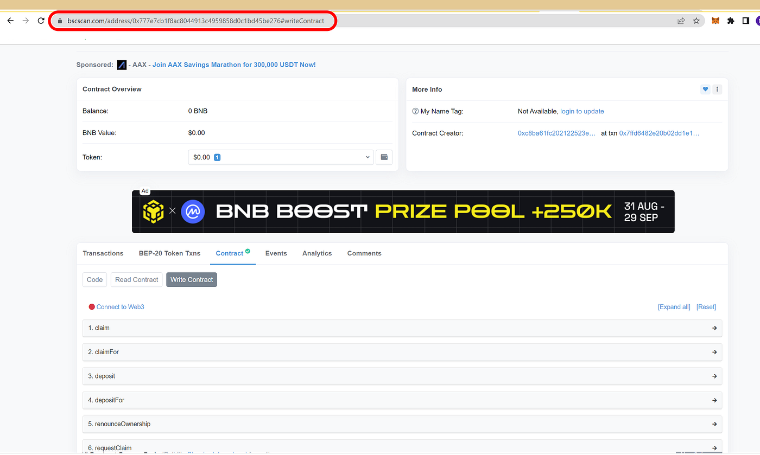
Task: Click the AAX sponsor logo icon
Action: point(122,65)
